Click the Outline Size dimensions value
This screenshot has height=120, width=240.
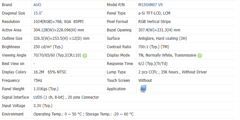tap(61, 38)
